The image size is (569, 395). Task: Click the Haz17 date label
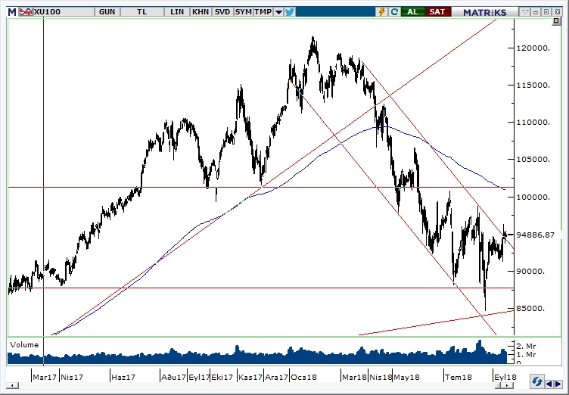tap(123, 377)
